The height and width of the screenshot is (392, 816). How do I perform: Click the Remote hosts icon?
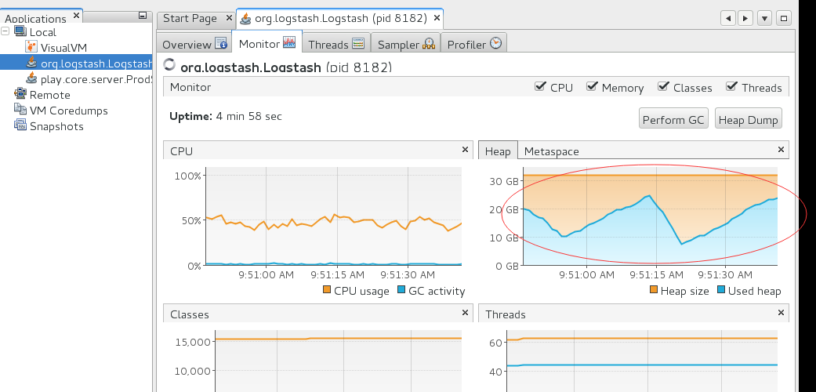point(20,94)
